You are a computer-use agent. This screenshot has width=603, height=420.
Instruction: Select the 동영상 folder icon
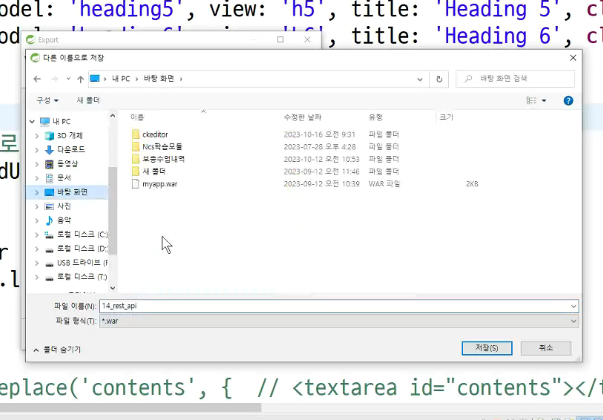[49, 164]
